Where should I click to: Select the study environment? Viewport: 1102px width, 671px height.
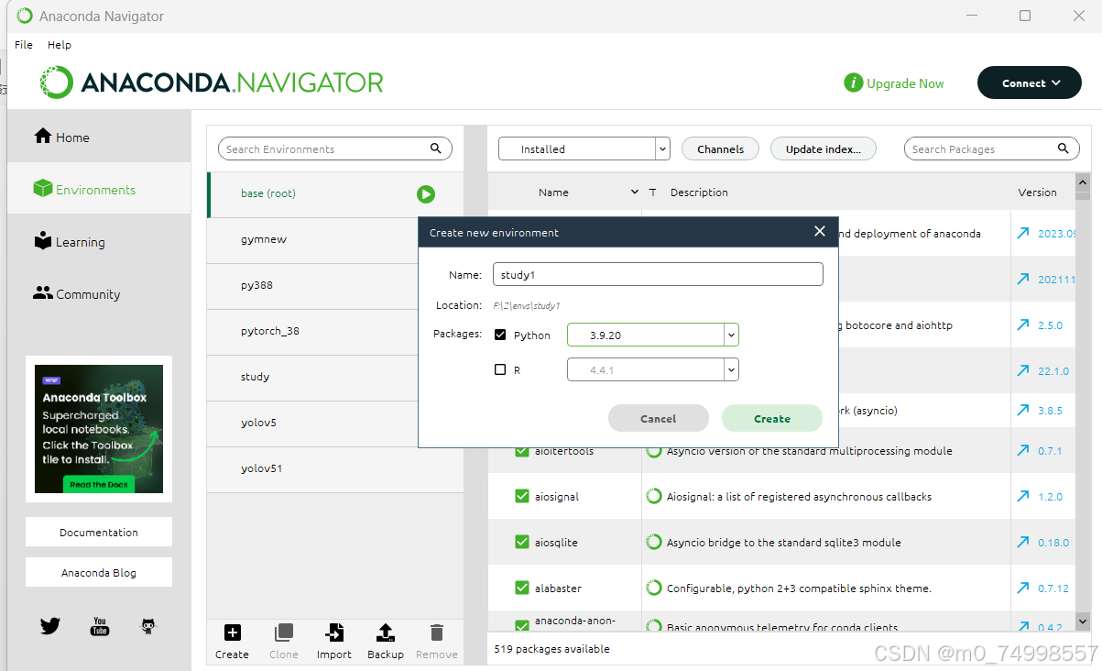pos(335,377)
